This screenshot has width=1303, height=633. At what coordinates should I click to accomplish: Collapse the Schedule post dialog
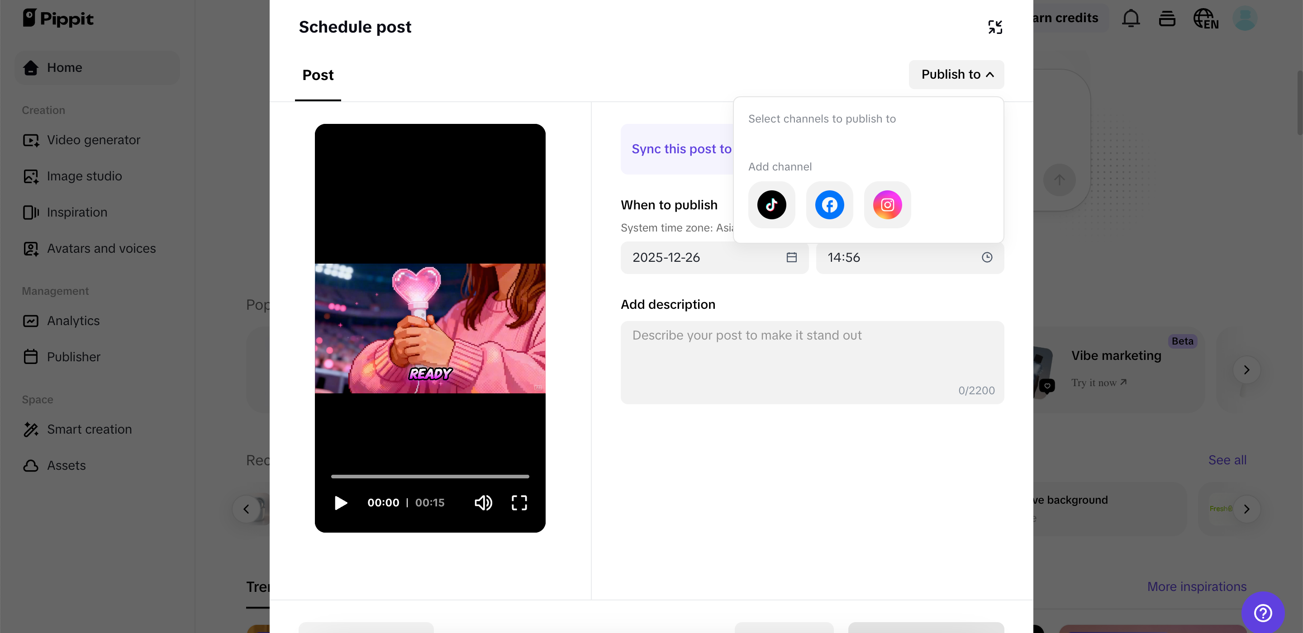994,27
